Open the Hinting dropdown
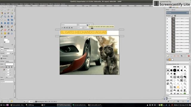The height and width of the screenshot is (107, 191). pos(9,61)
